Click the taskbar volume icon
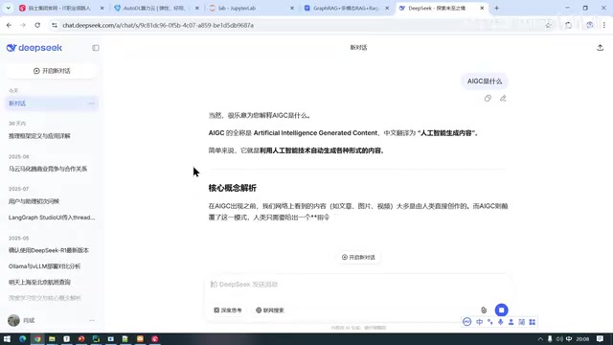The width and height of the screenshot is (613, 345). click(x=559, y=339)
